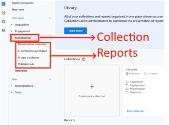Open the Explore icon in left rail

coord(3,13)
